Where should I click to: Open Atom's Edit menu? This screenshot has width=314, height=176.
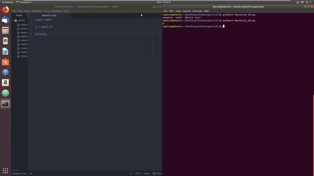[x=20, y=11]
